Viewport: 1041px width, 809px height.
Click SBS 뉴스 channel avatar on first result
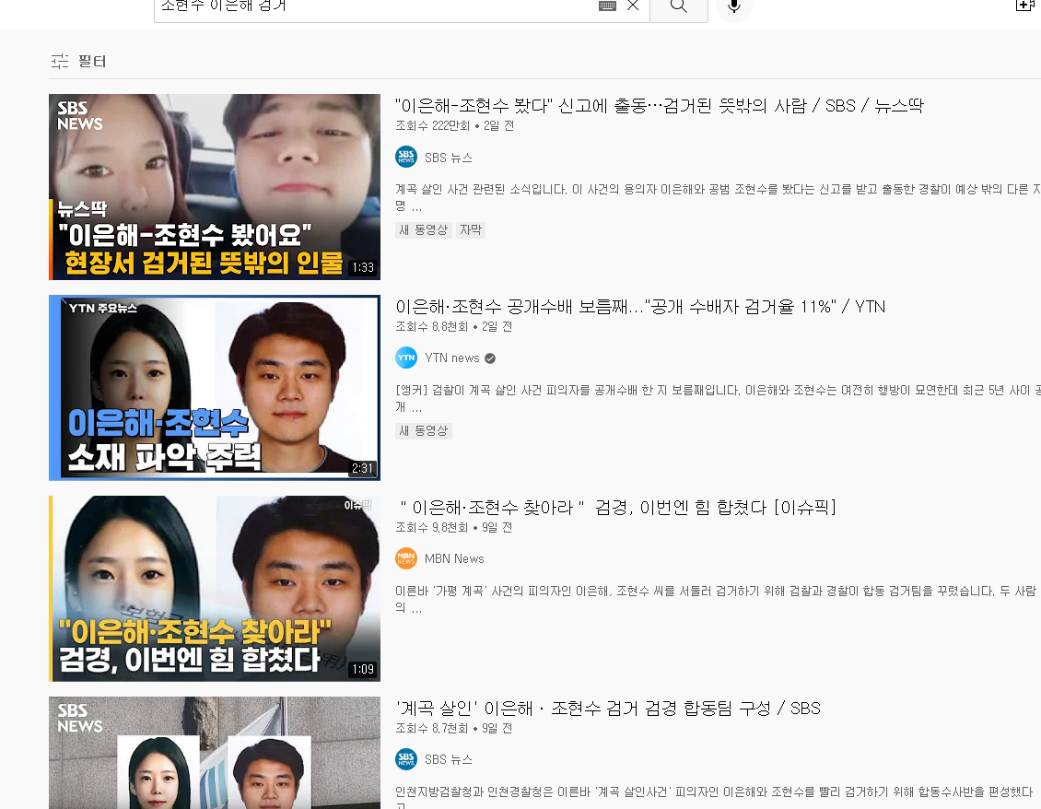click(x=406, y=158)
